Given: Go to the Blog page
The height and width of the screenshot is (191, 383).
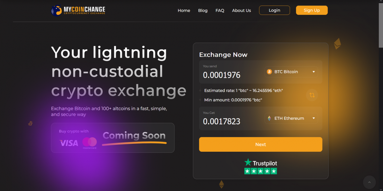Looking at the screenshot, I should pyautogui.click(x=203, y=10).
